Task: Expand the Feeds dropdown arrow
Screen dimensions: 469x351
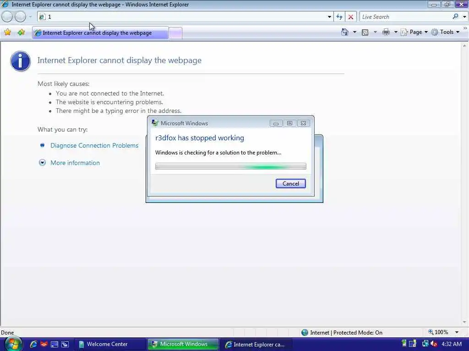Action: 375,32
